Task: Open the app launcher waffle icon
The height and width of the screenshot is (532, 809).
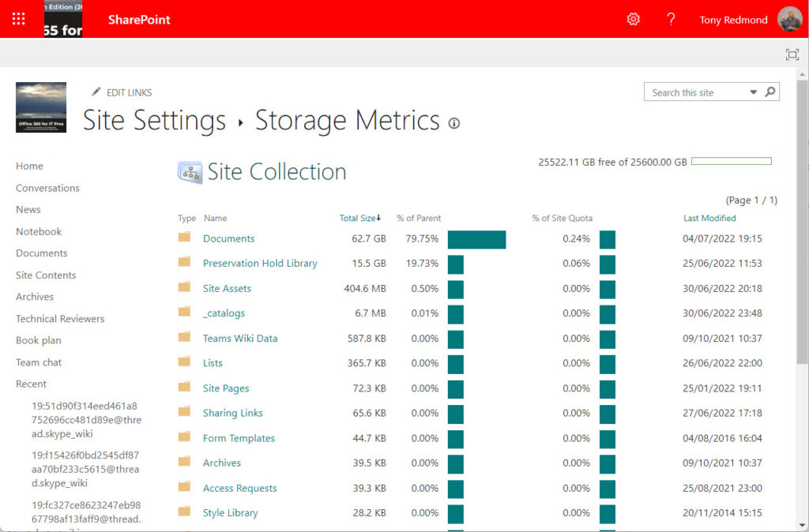Action: tap(19, 19)
